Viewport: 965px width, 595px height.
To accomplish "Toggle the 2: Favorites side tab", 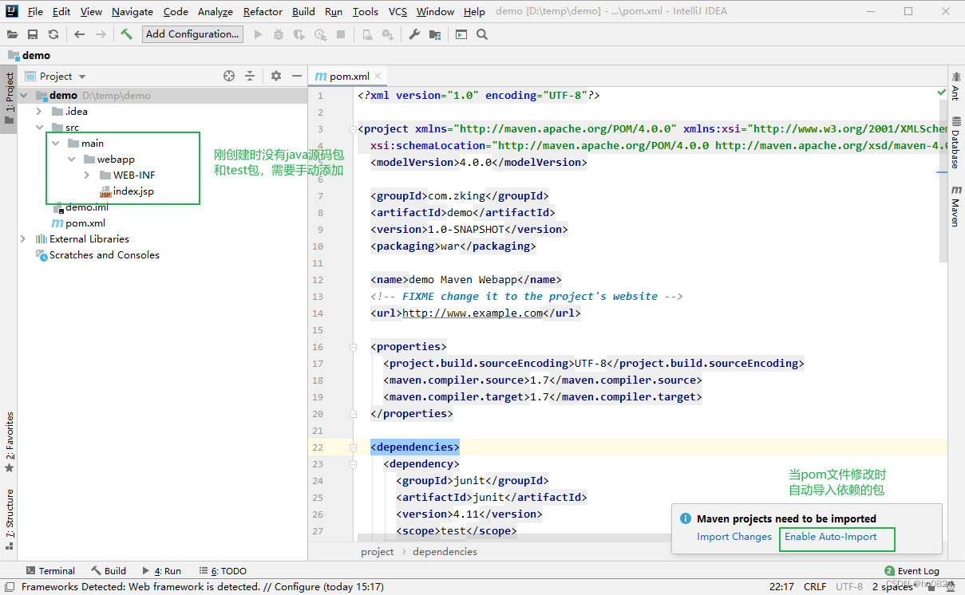I will tap(9, 443).
